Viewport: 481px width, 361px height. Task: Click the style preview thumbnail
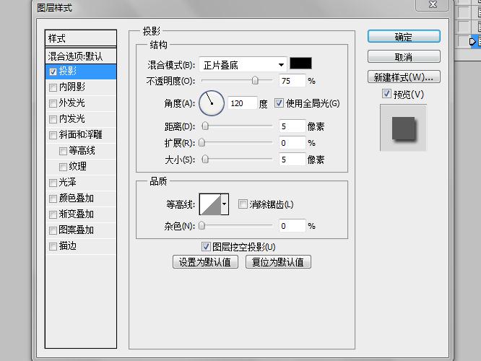403,128
